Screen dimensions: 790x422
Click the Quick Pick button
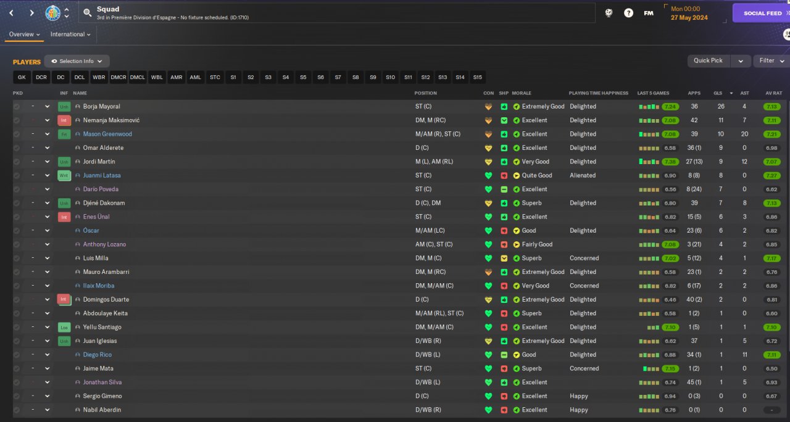708,60
